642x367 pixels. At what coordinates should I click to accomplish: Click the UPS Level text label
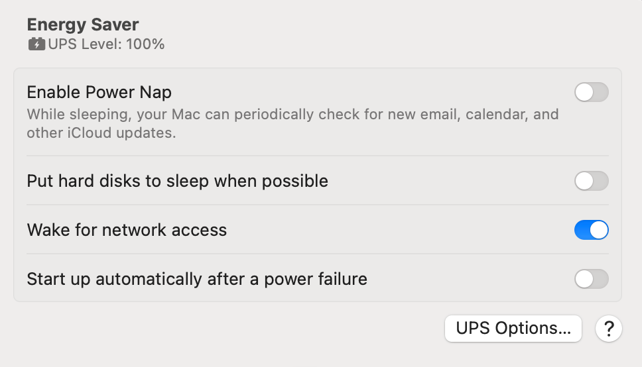(85, 44)
